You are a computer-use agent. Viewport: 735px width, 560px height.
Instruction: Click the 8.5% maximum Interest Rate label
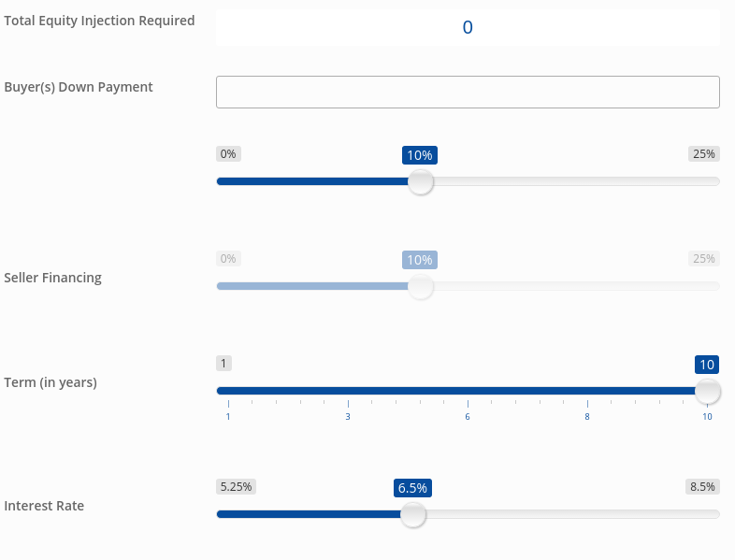point(702,487)
